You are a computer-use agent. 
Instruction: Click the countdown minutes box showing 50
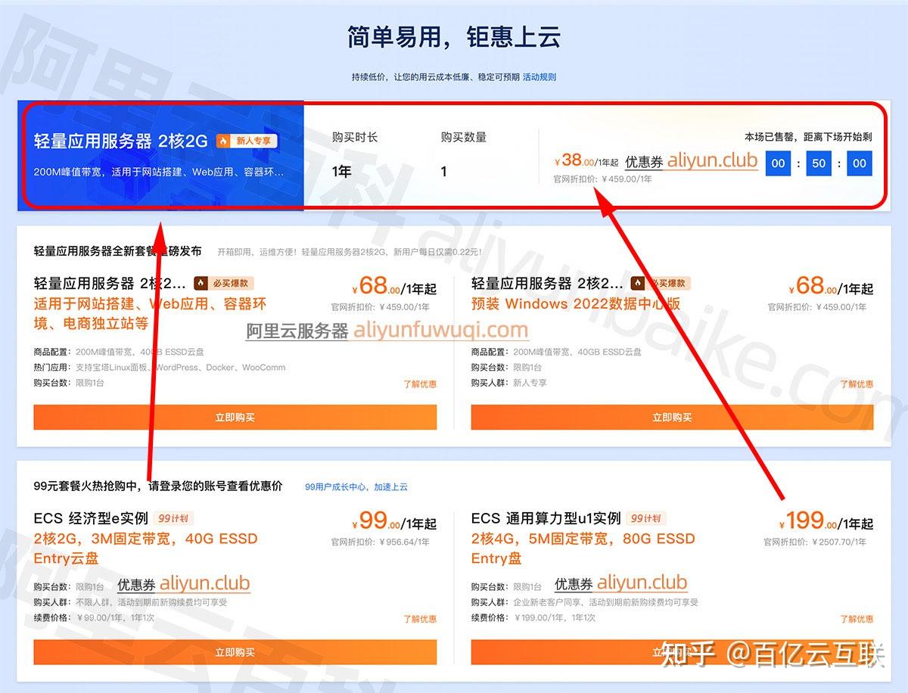click(819, 163)
